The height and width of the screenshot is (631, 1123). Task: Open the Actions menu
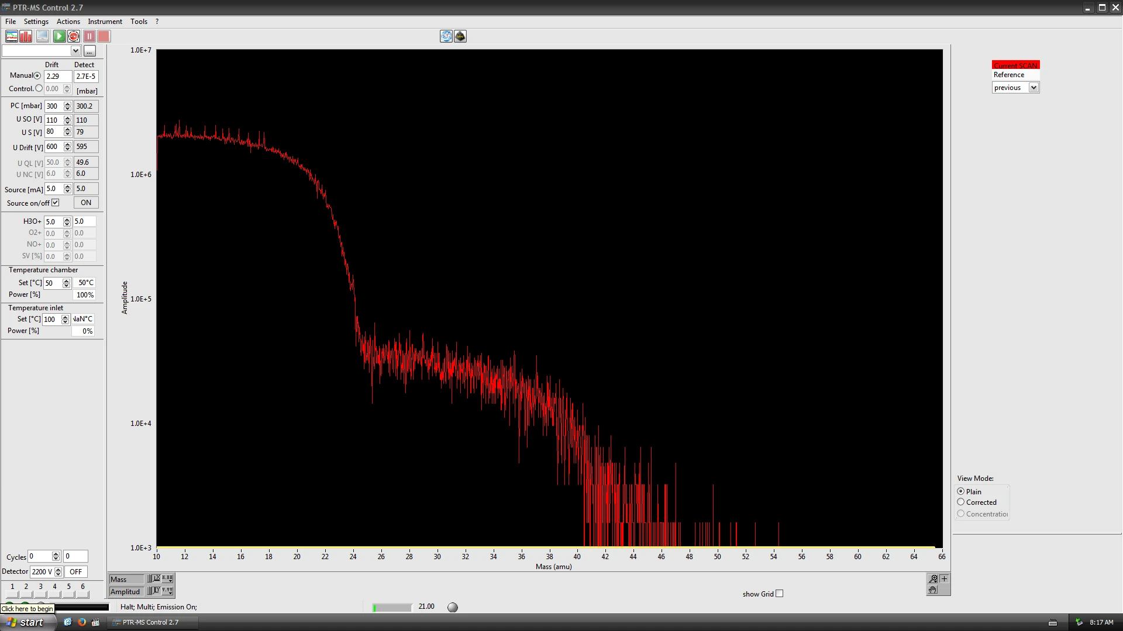point(68,22)
